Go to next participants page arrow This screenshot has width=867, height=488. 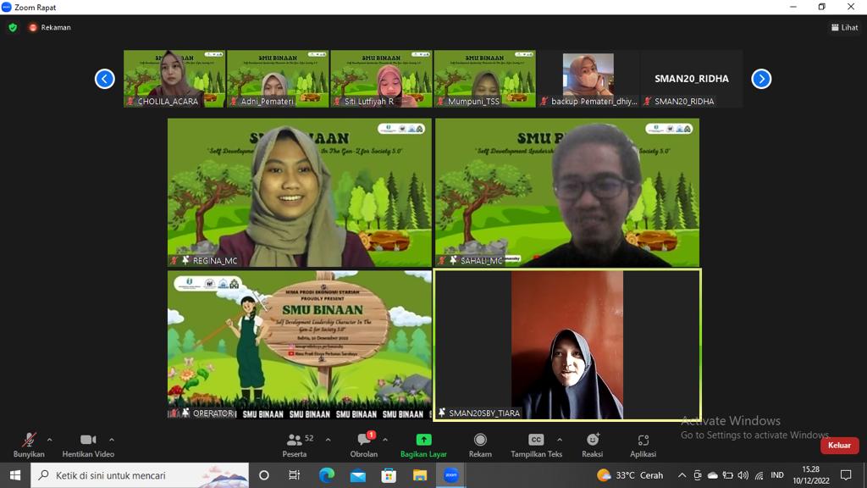coord(761,79)
